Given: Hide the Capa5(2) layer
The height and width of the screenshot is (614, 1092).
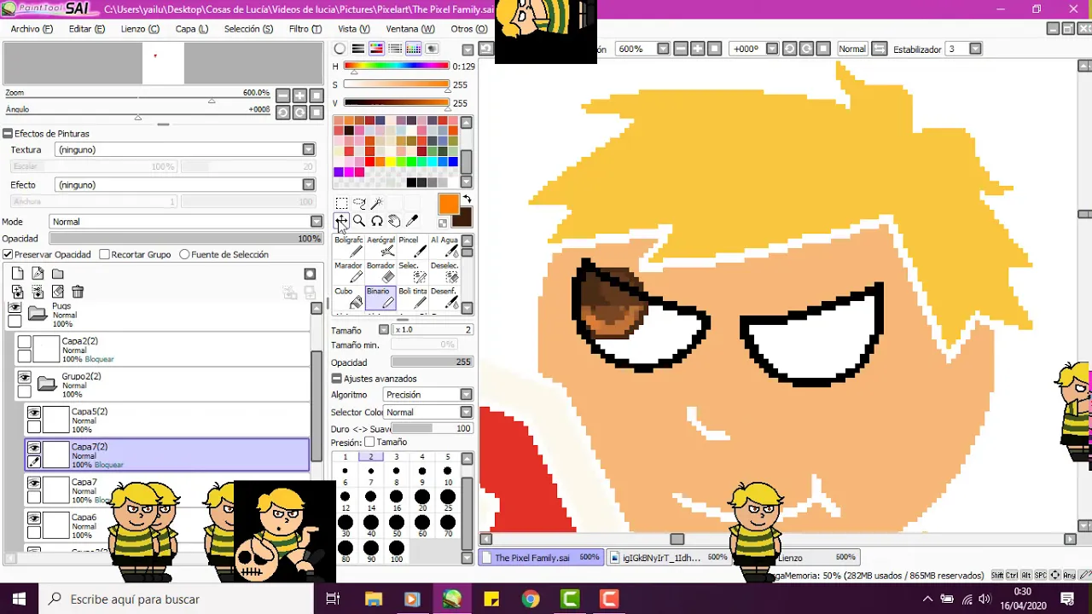Looking at the screenshot, I should [34, 413].
